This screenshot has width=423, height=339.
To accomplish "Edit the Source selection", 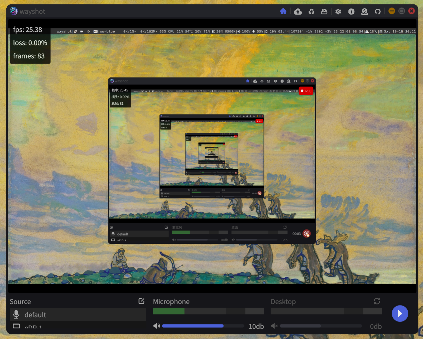I will coord(141,301).
